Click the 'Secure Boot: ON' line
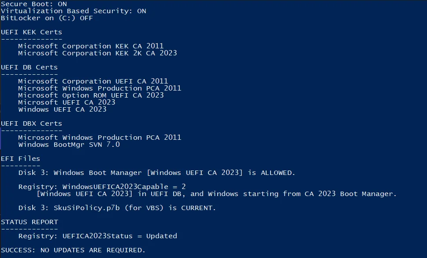The width and height of the screenshot is (427, 258). click(x=34, y=4)
